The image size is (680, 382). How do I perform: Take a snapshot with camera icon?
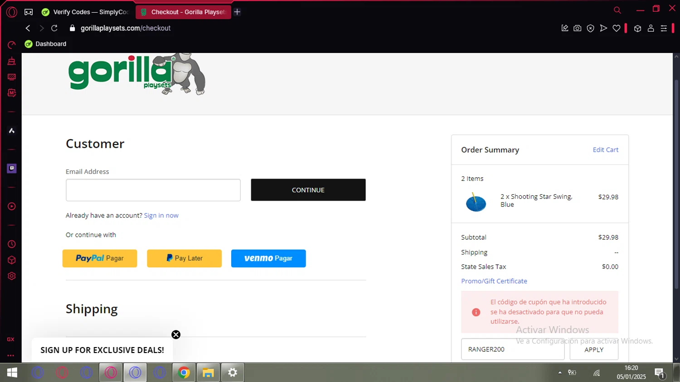coord(578,28)
